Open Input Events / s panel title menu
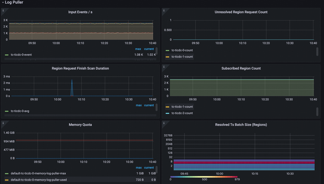 [80, 12]
